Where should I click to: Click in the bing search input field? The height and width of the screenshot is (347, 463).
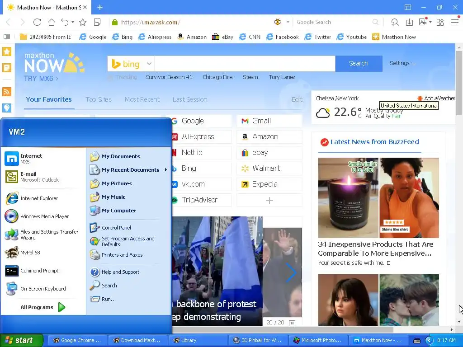tap(245, 63)
